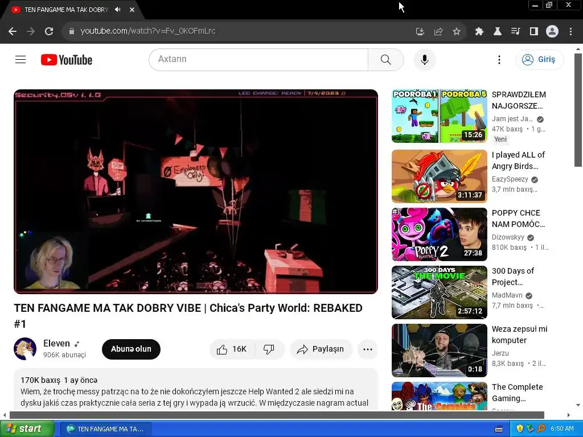Open Chrome three-dot menu
The height and width of the screenshot is (437, 583).
[x=570, y=31]
